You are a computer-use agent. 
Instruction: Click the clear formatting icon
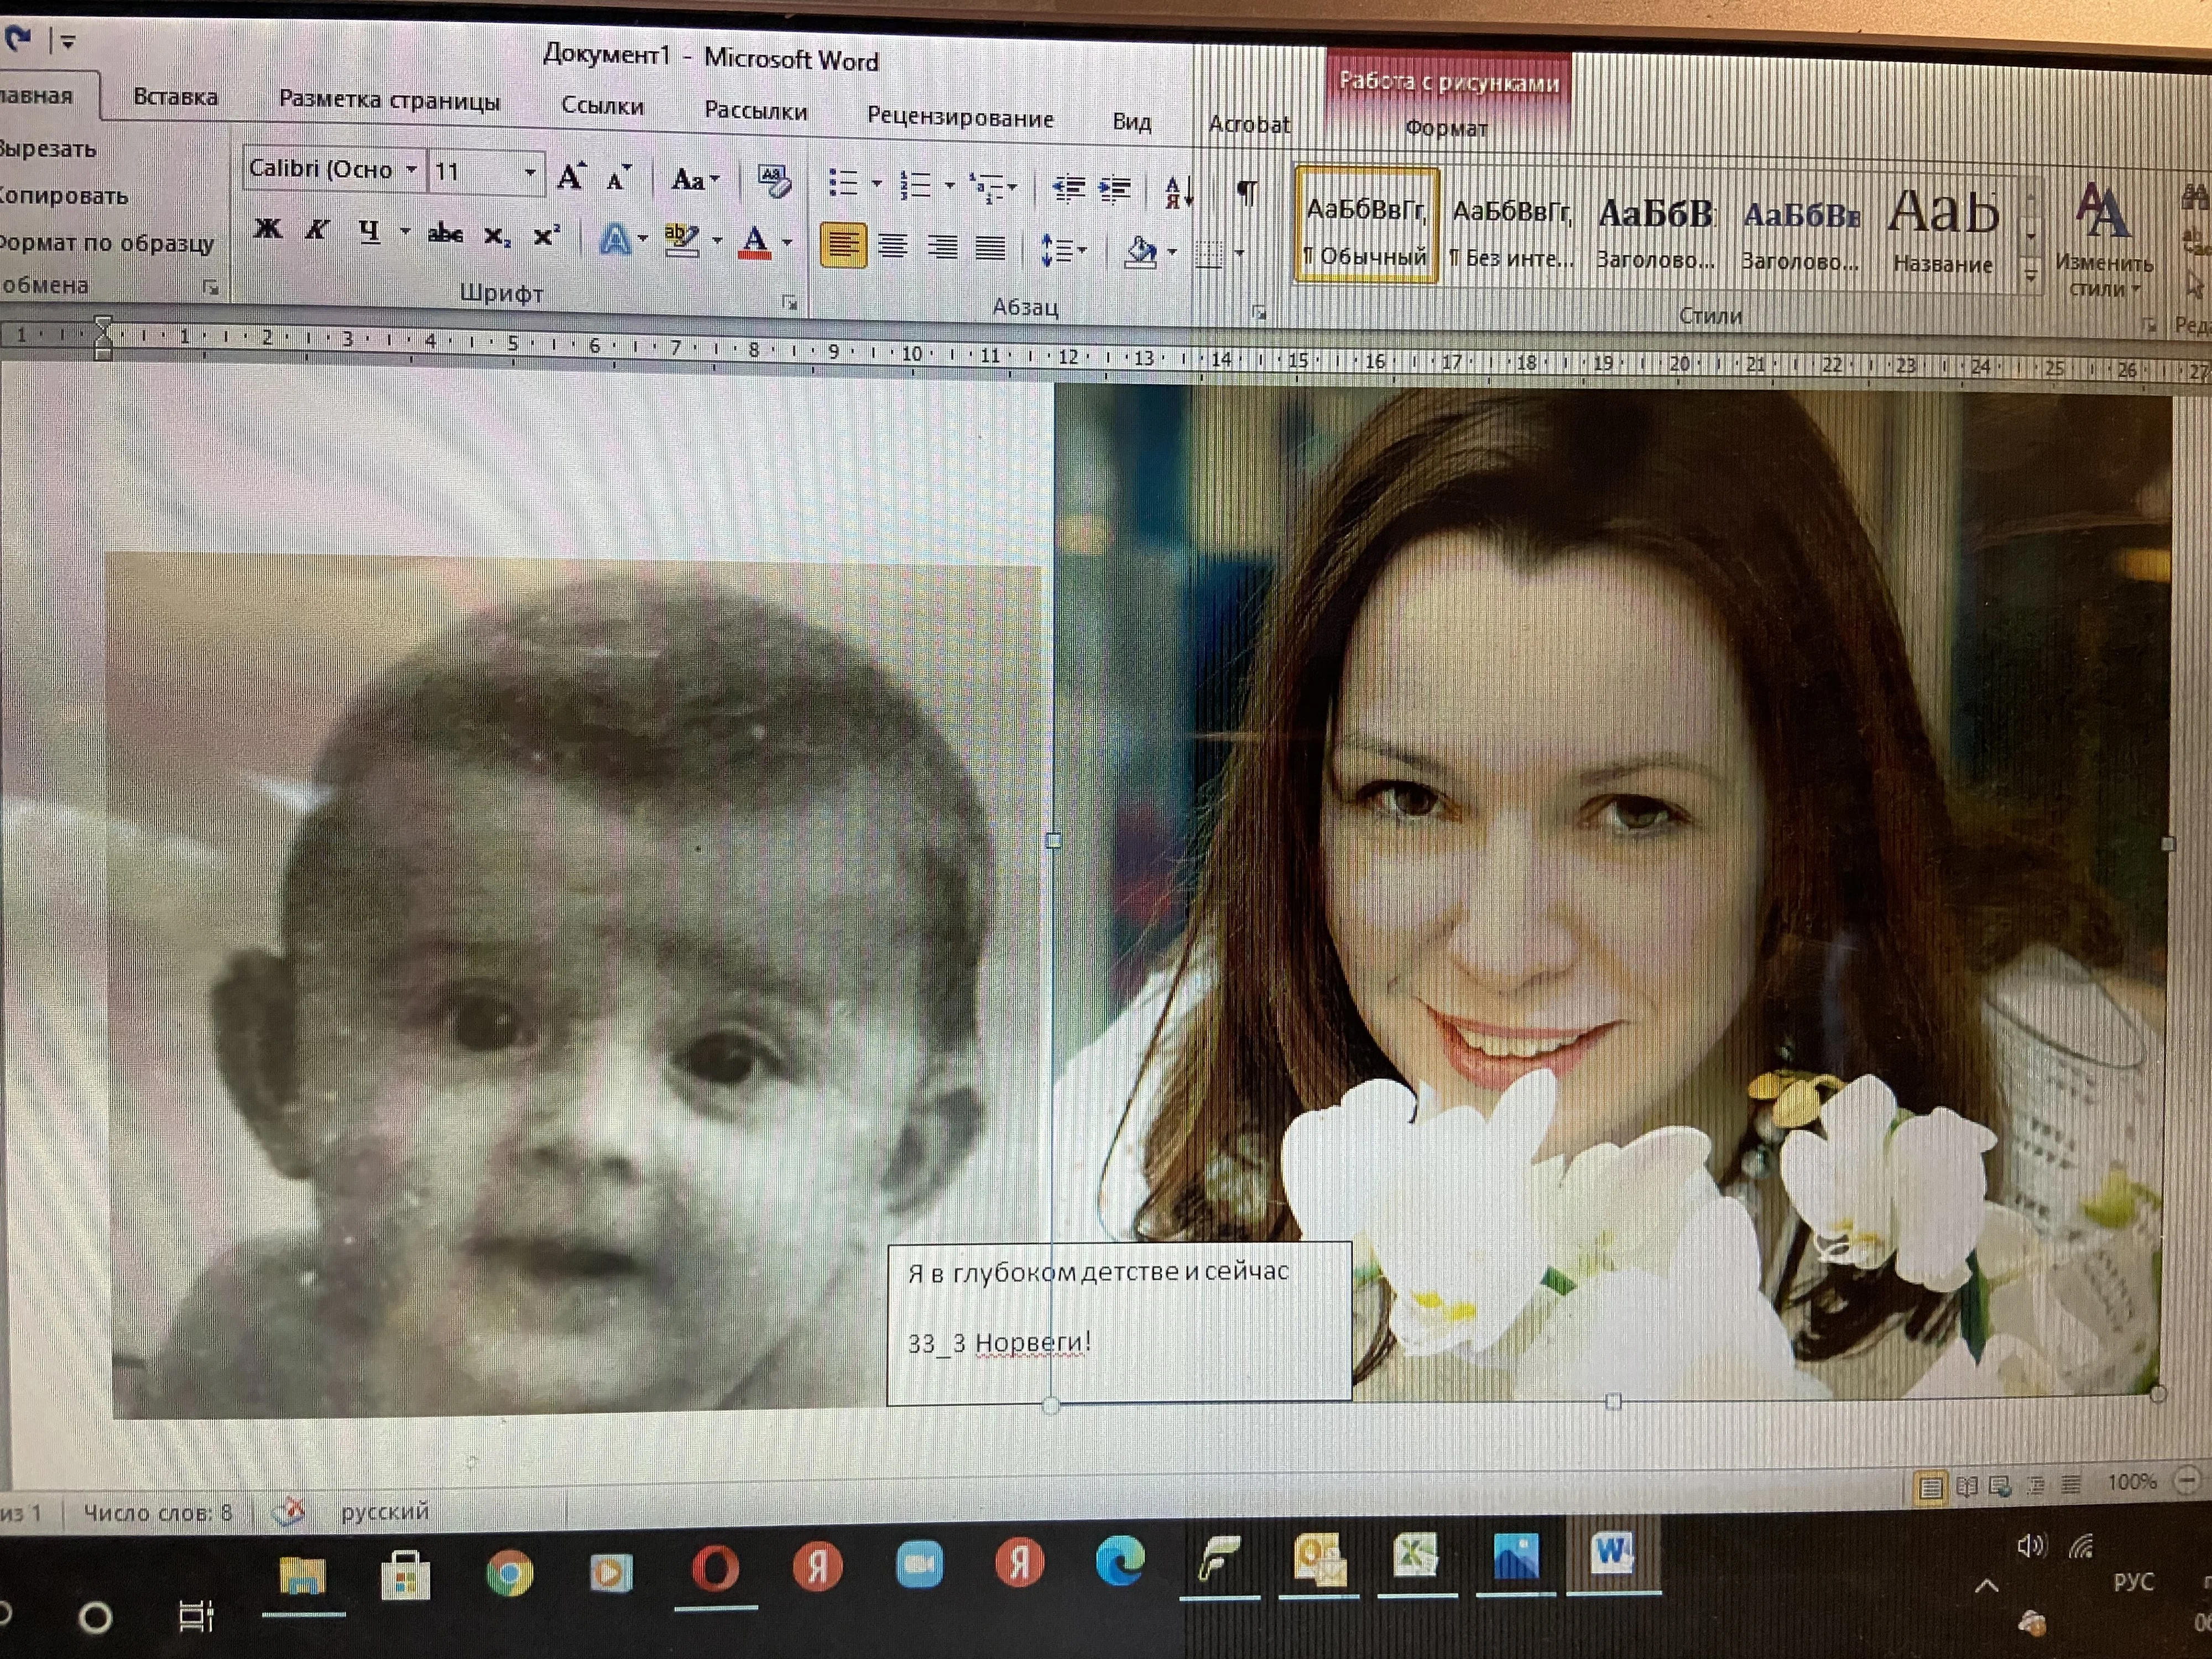point(773,181)
